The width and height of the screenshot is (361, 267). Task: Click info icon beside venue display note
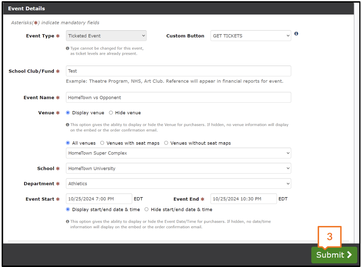(68, 125)
